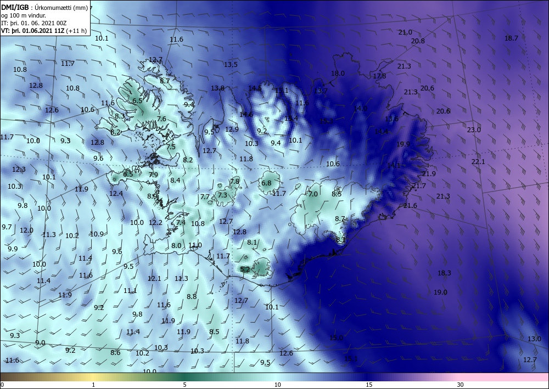Select the 6.8 value on Hofsjökull glacier
Image resolution: width=549 pixels, height=389 pixels.
[266, 183]
